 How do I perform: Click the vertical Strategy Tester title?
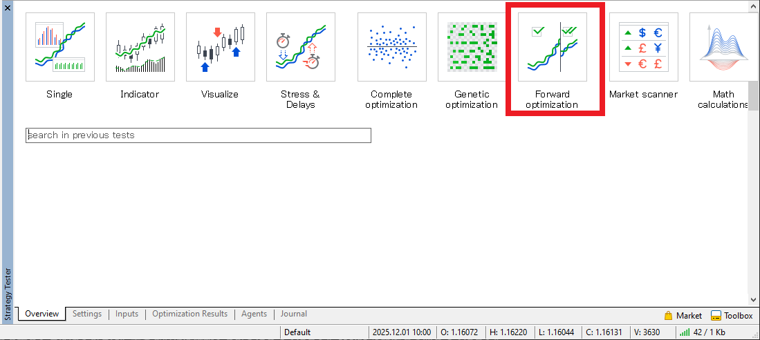(8, 294)
